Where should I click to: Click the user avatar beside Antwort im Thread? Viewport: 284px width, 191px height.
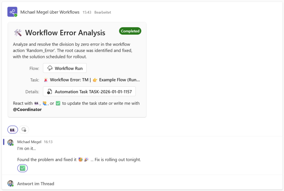[x=11, y=183]
